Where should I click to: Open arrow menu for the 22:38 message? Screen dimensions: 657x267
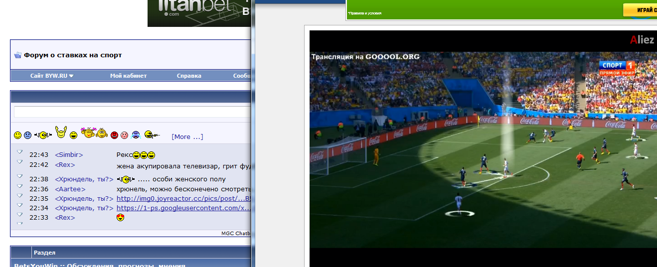(20, 176)
